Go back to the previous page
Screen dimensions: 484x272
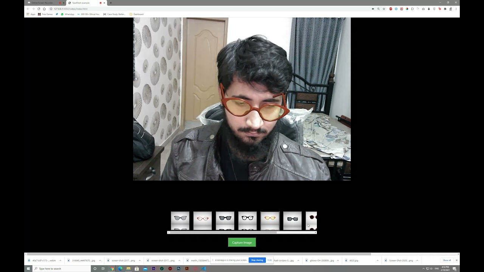pos(28,9)
